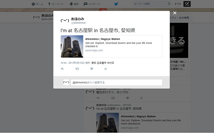The image size is (214, 133).
Task: Click the 3月15日 date of the timeline Nagoya tweet
Action: coord(127,105)
